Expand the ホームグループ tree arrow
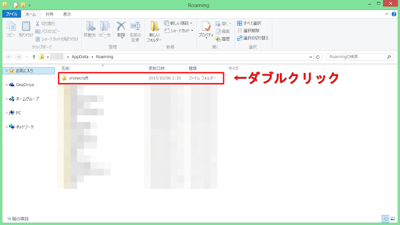The width and height of the screenshot is (400, 225). [6, 99]
